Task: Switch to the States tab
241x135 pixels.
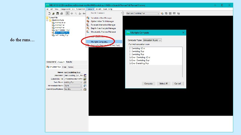Action: pos(71,67)
